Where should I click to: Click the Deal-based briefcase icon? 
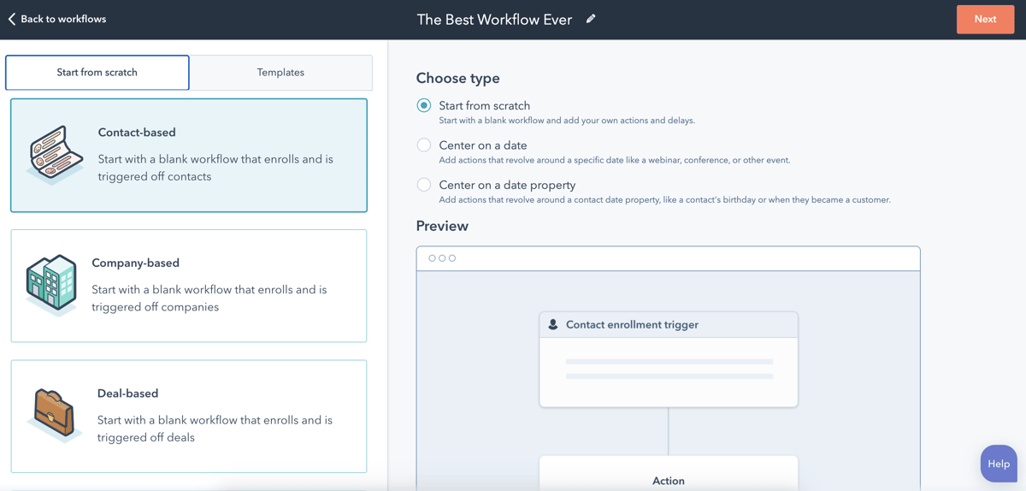[55, 415]
